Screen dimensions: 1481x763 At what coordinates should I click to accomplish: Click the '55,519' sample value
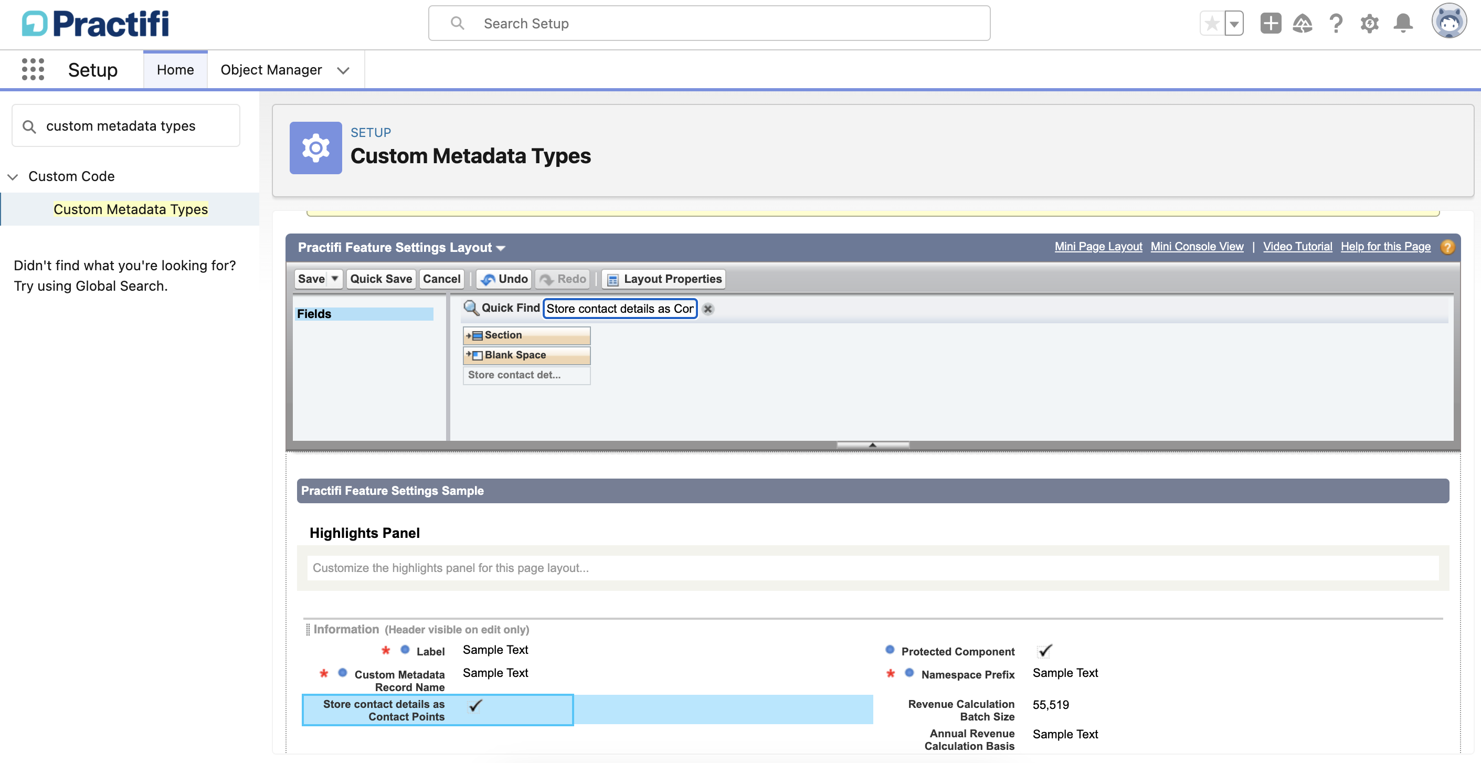[1050, 705]
